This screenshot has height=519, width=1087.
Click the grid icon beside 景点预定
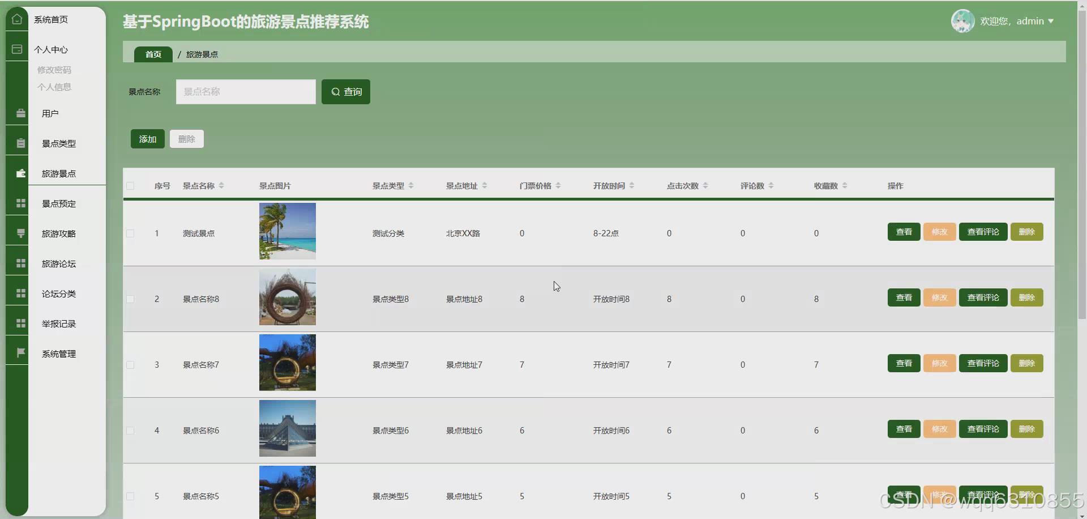click(20, 203)
